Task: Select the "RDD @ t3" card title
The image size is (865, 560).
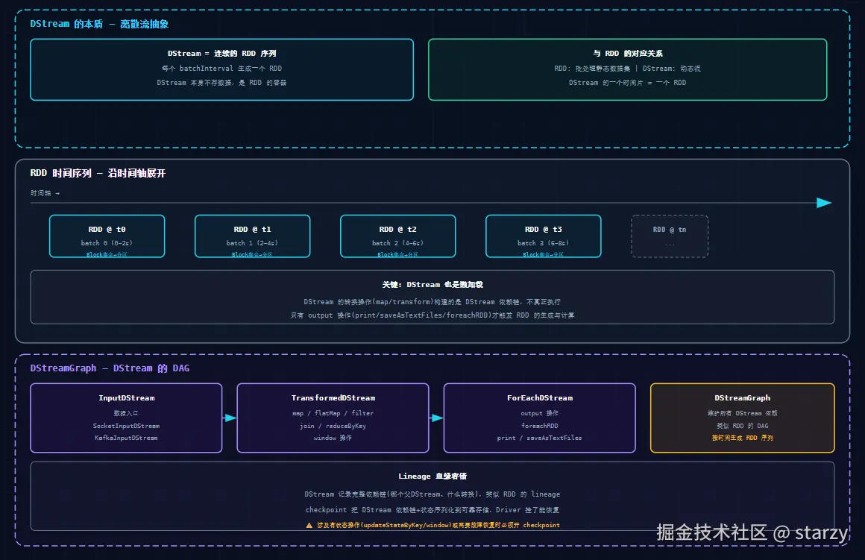Action: [x=544, y=230]
